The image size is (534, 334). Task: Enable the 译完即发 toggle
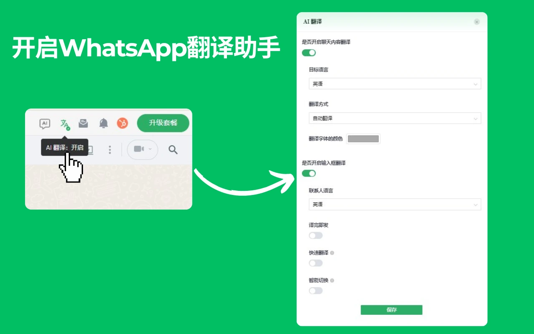coord(316,235)
